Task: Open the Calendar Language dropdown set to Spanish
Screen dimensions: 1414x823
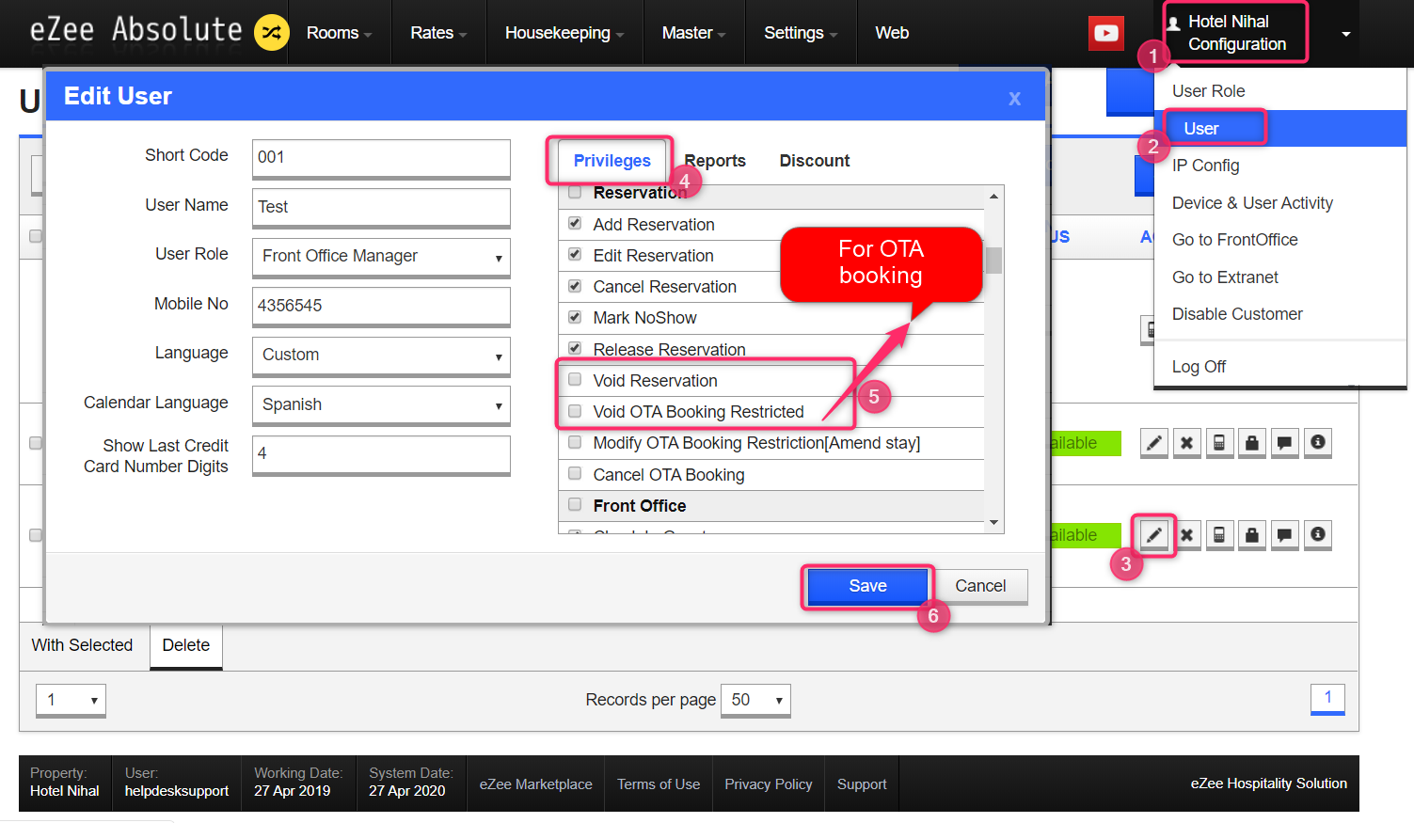Action: pyautogui.click(x=381, y=404)
